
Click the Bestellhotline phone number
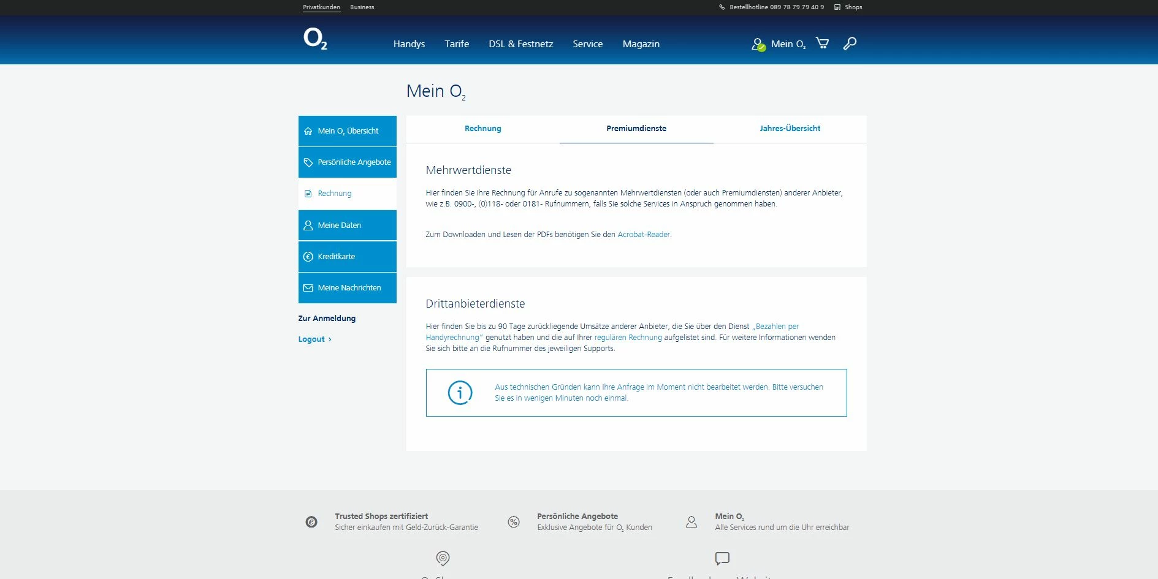pyautogui.click(x=797, y=7)
